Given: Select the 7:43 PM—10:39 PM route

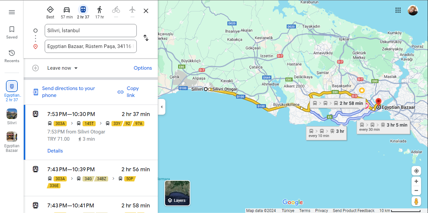Looking at the screenshot, I should click(x=91, y=178).
